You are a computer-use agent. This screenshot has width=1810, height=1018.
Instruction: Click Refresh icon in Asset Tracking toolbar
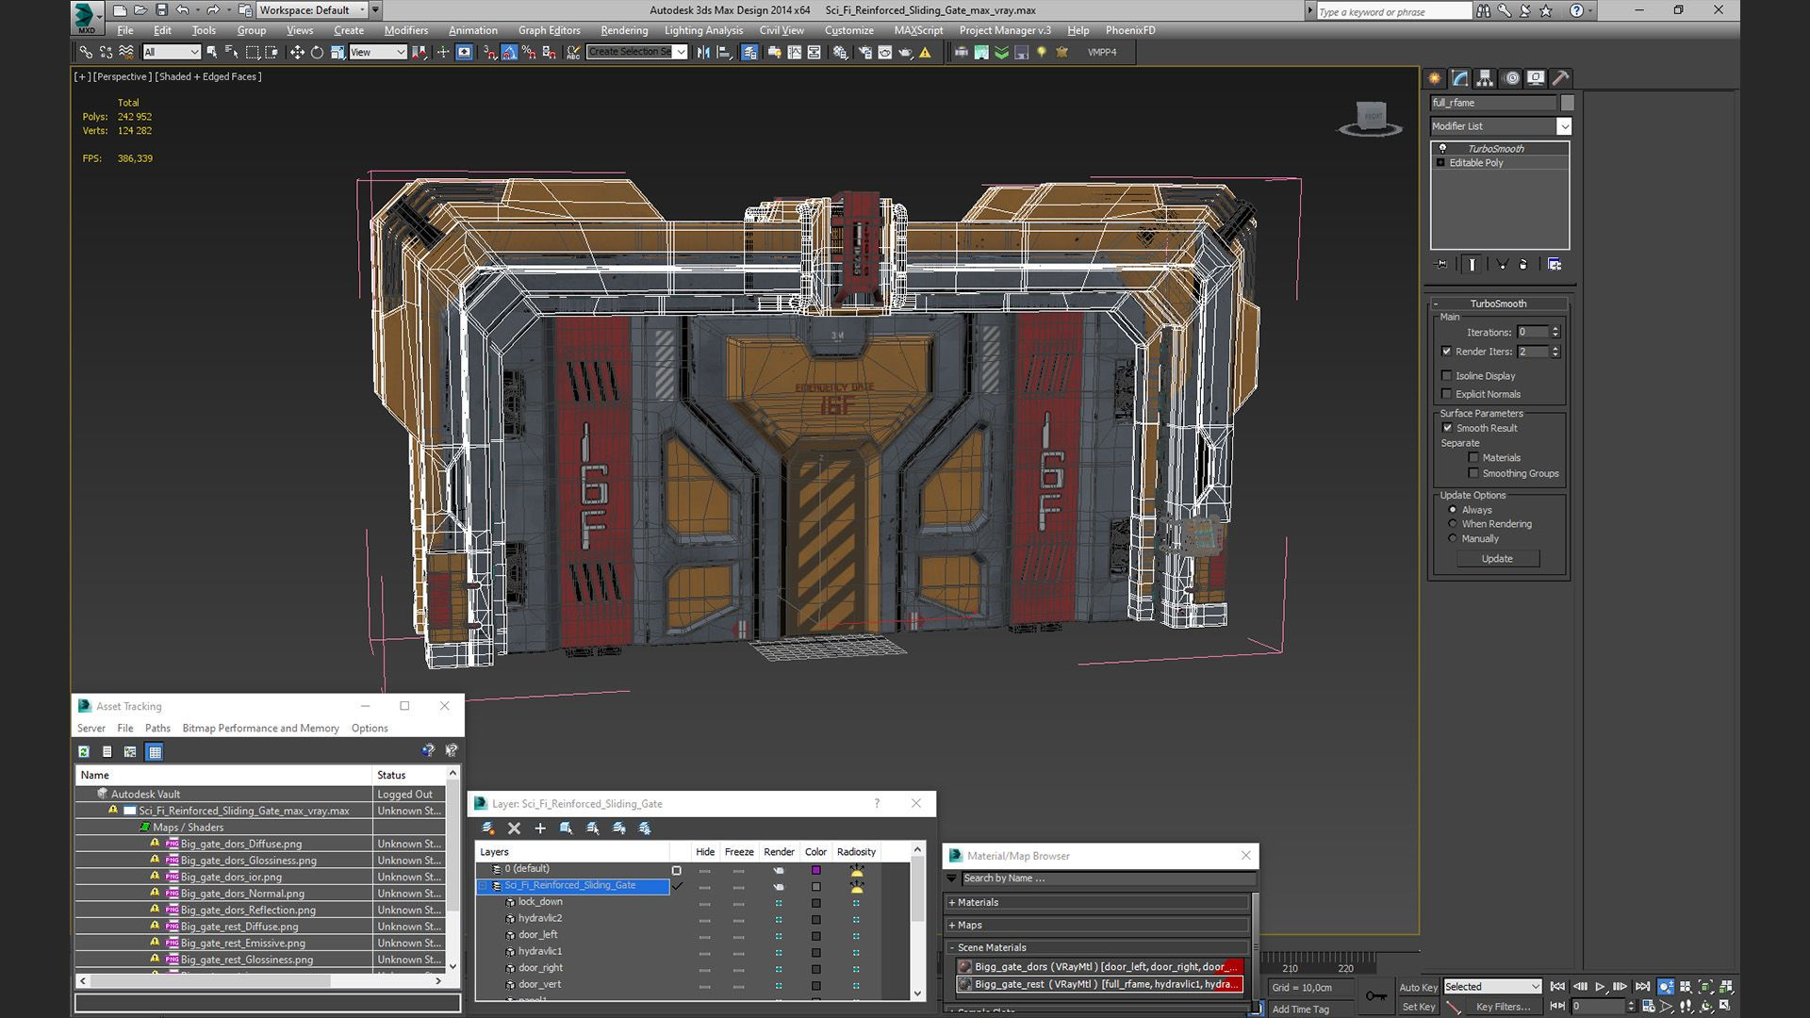click(84, 751)
